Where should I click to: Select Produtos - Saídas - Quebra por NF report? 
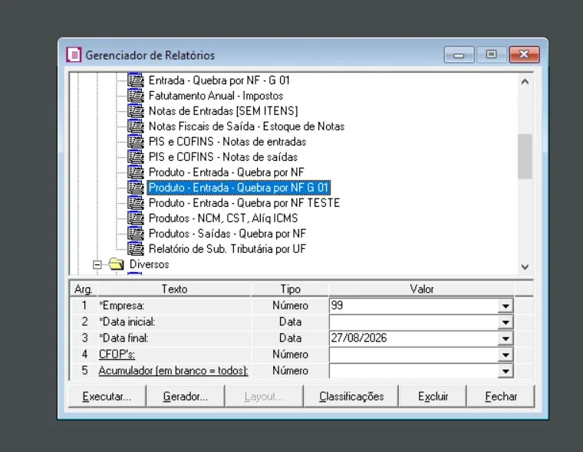pos(227,234)
